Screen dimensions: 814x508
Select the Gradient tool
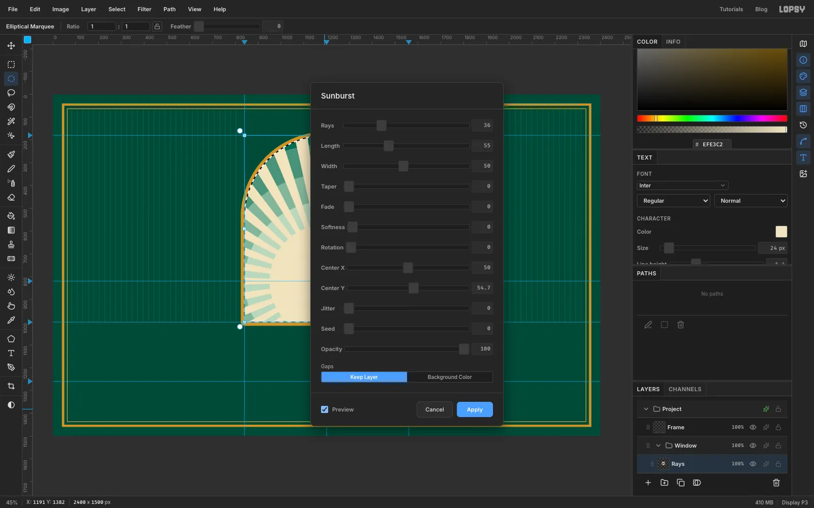tap(11, 230)
